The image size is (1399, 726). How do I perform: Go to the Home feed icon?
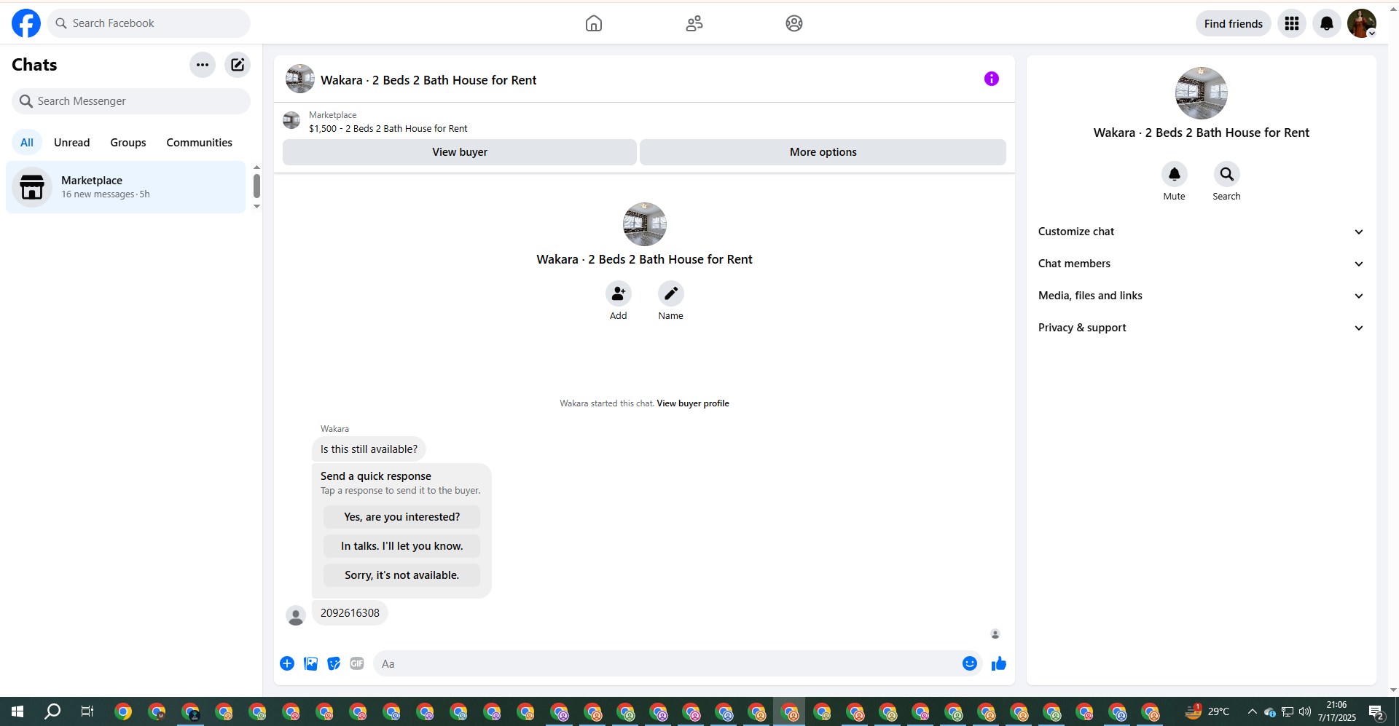point(594,23)
